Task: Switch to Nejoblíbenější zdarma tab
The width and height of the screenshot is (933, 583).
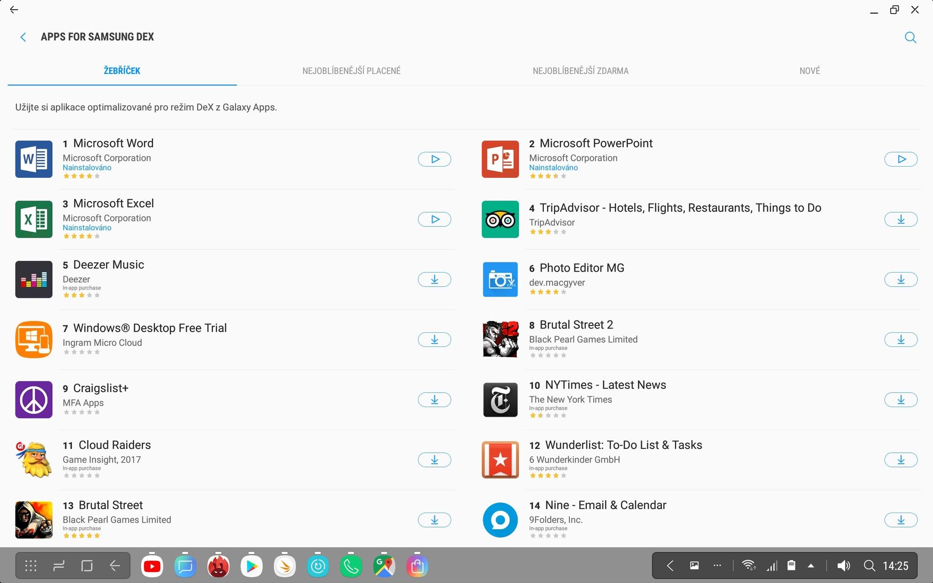Action: point(580,71)
